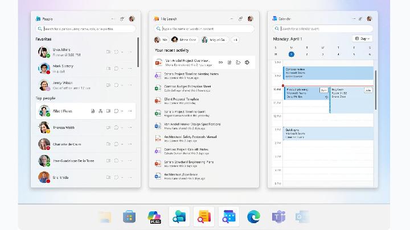The height and width of the screenshot is (230, 410).
Task: Open file location of Van Arsdel Project Overview
Action: (x=238, y=62)
